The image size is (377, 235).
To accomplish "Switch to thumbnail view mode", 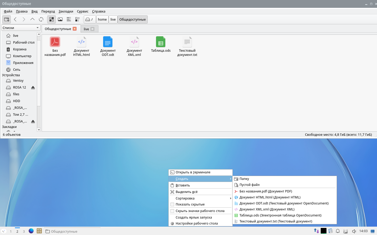I will (60, 19).
